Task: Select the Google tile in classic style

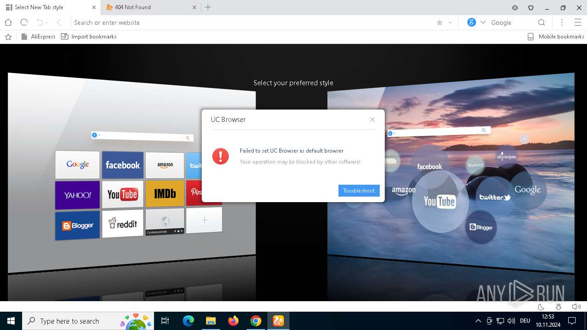Action: [x=78, y=165]
